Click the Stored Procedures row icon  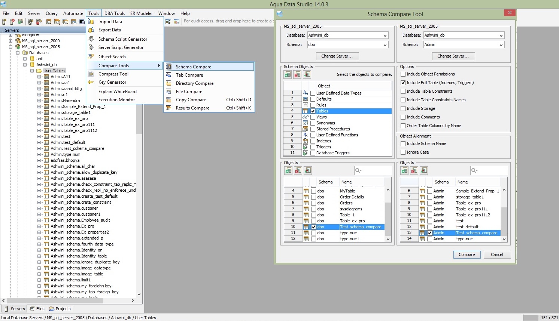(306, 129)
